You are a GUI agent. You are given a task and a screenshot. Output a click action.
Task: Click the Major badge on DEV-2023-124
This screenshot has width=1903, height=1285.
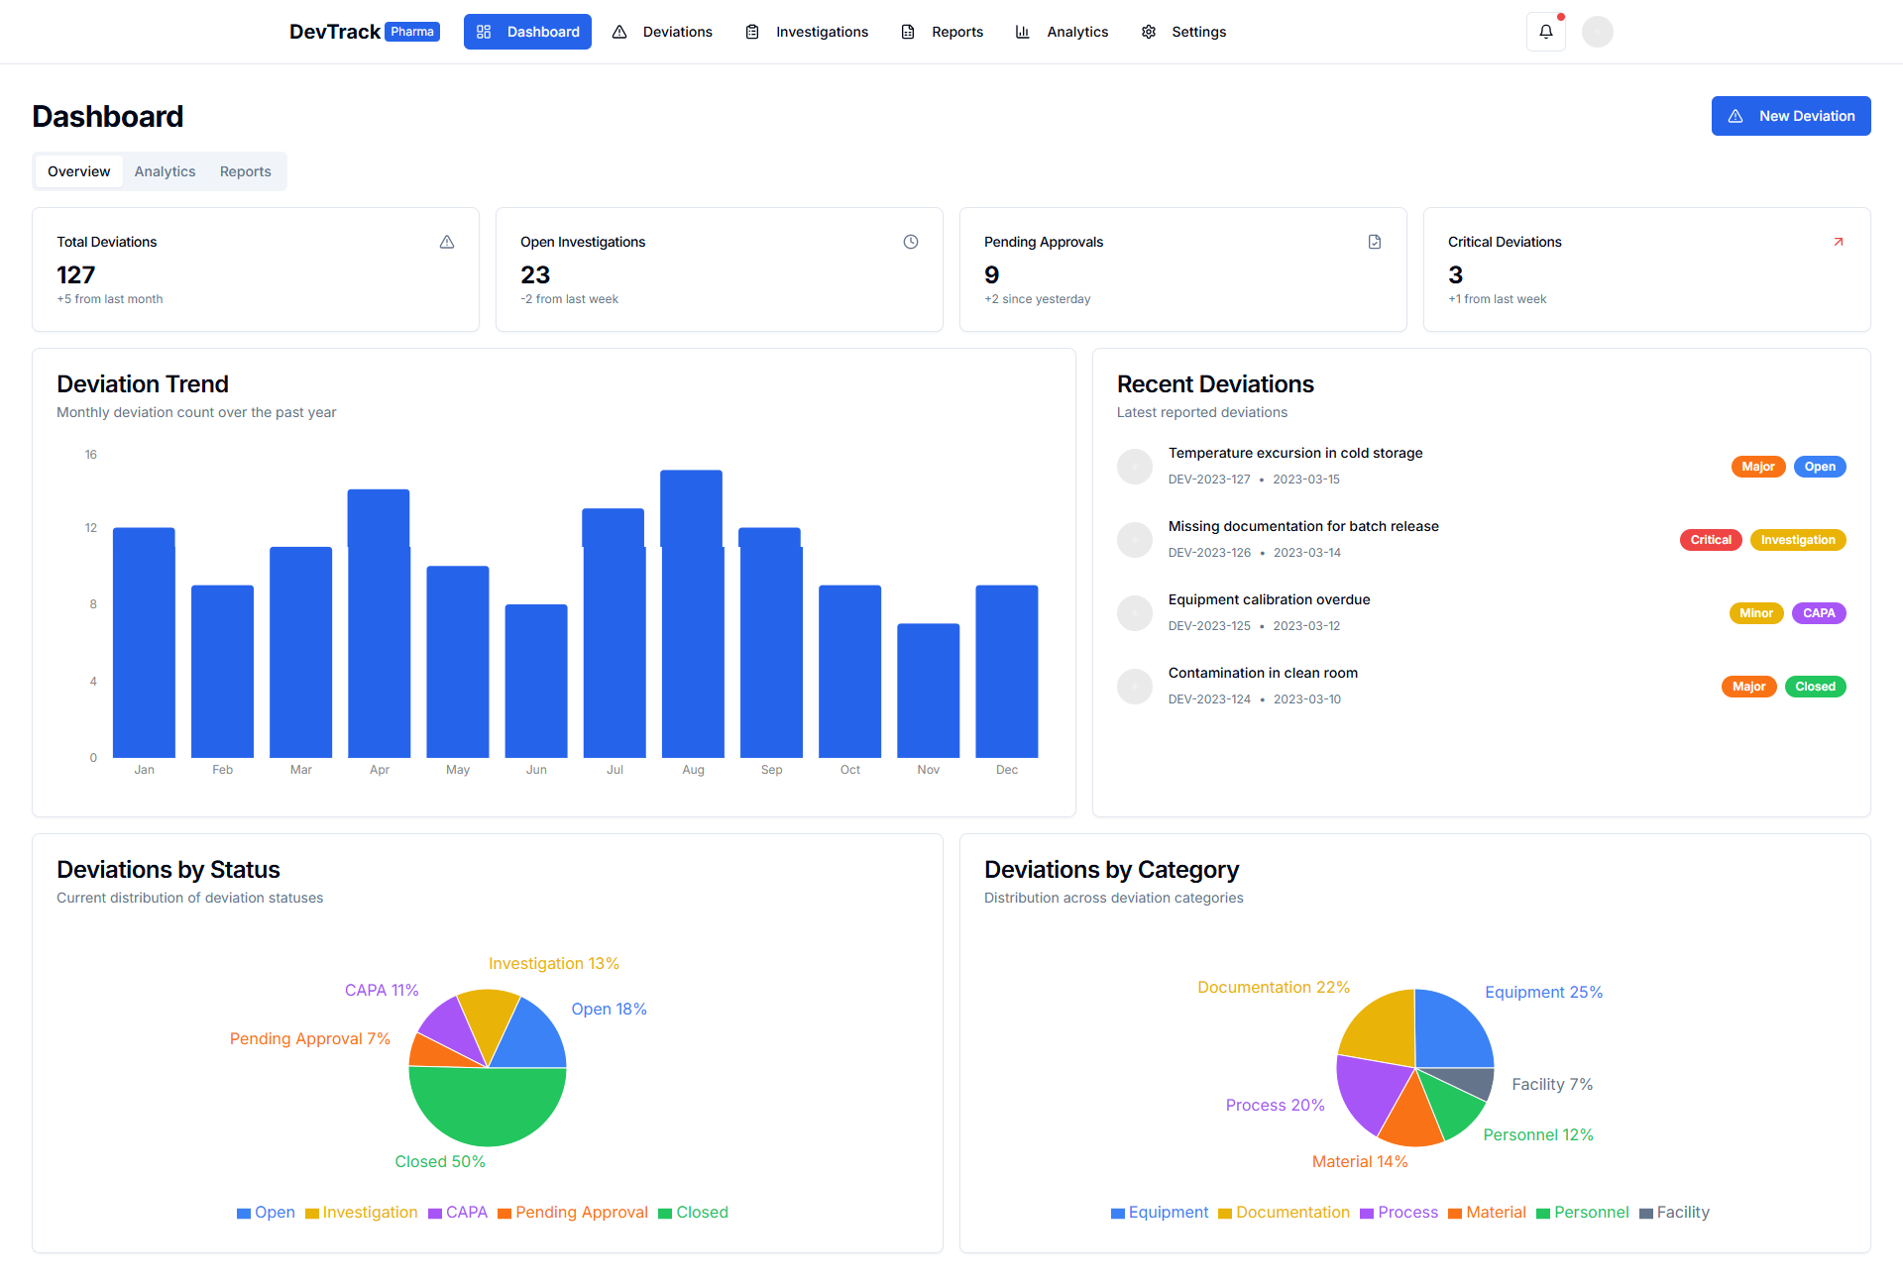pyautogui.click(x=1749, y=687)
